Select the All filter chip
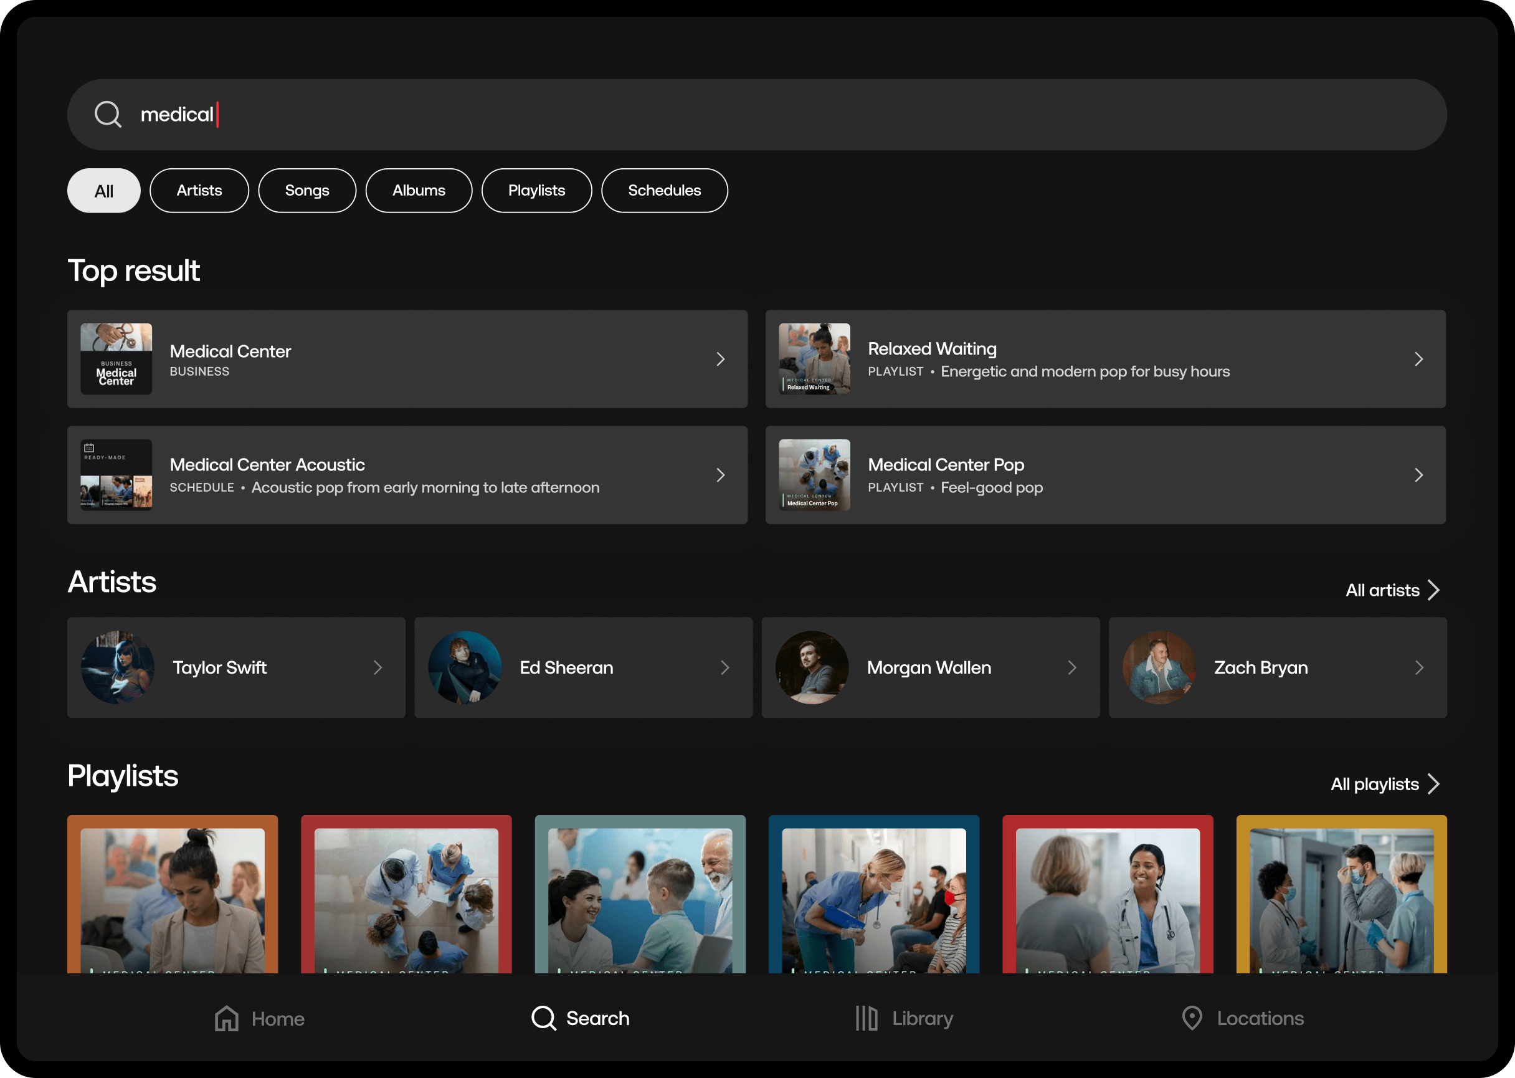 103,191
